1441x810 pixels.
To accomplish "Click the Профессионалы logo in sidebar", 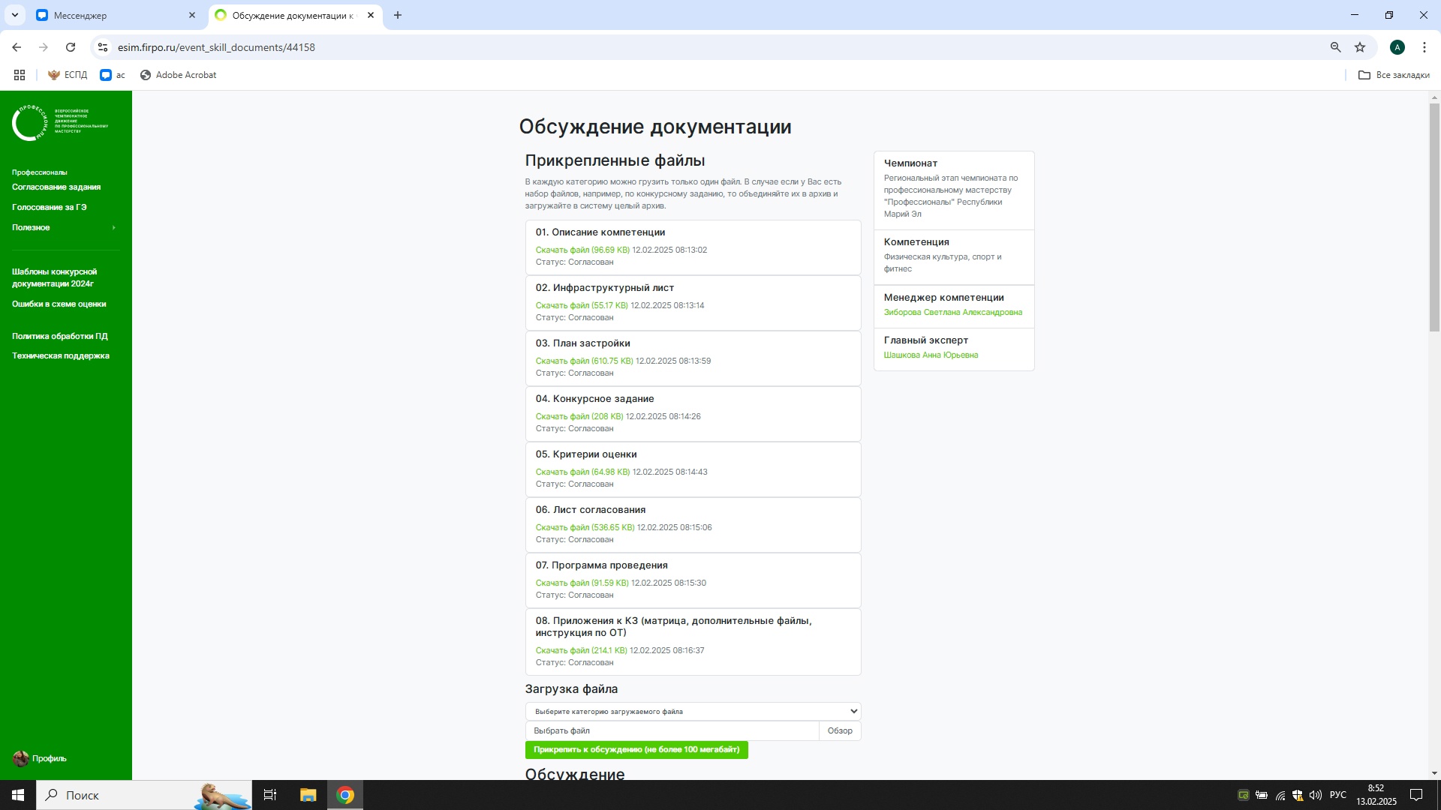I will tap(60, 122).
